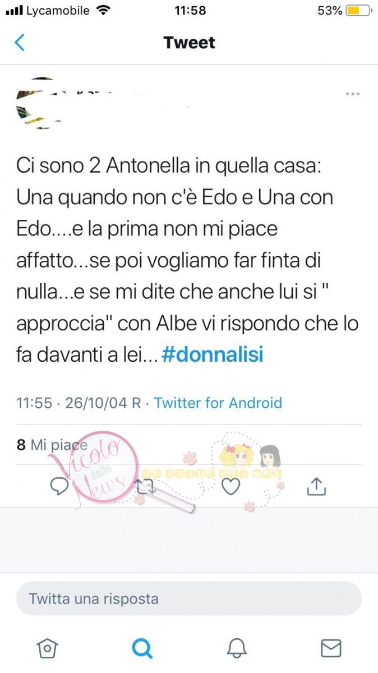Tap the Twitta una risposta field
This screenshot has height=673, width=378.
(189, 598)
